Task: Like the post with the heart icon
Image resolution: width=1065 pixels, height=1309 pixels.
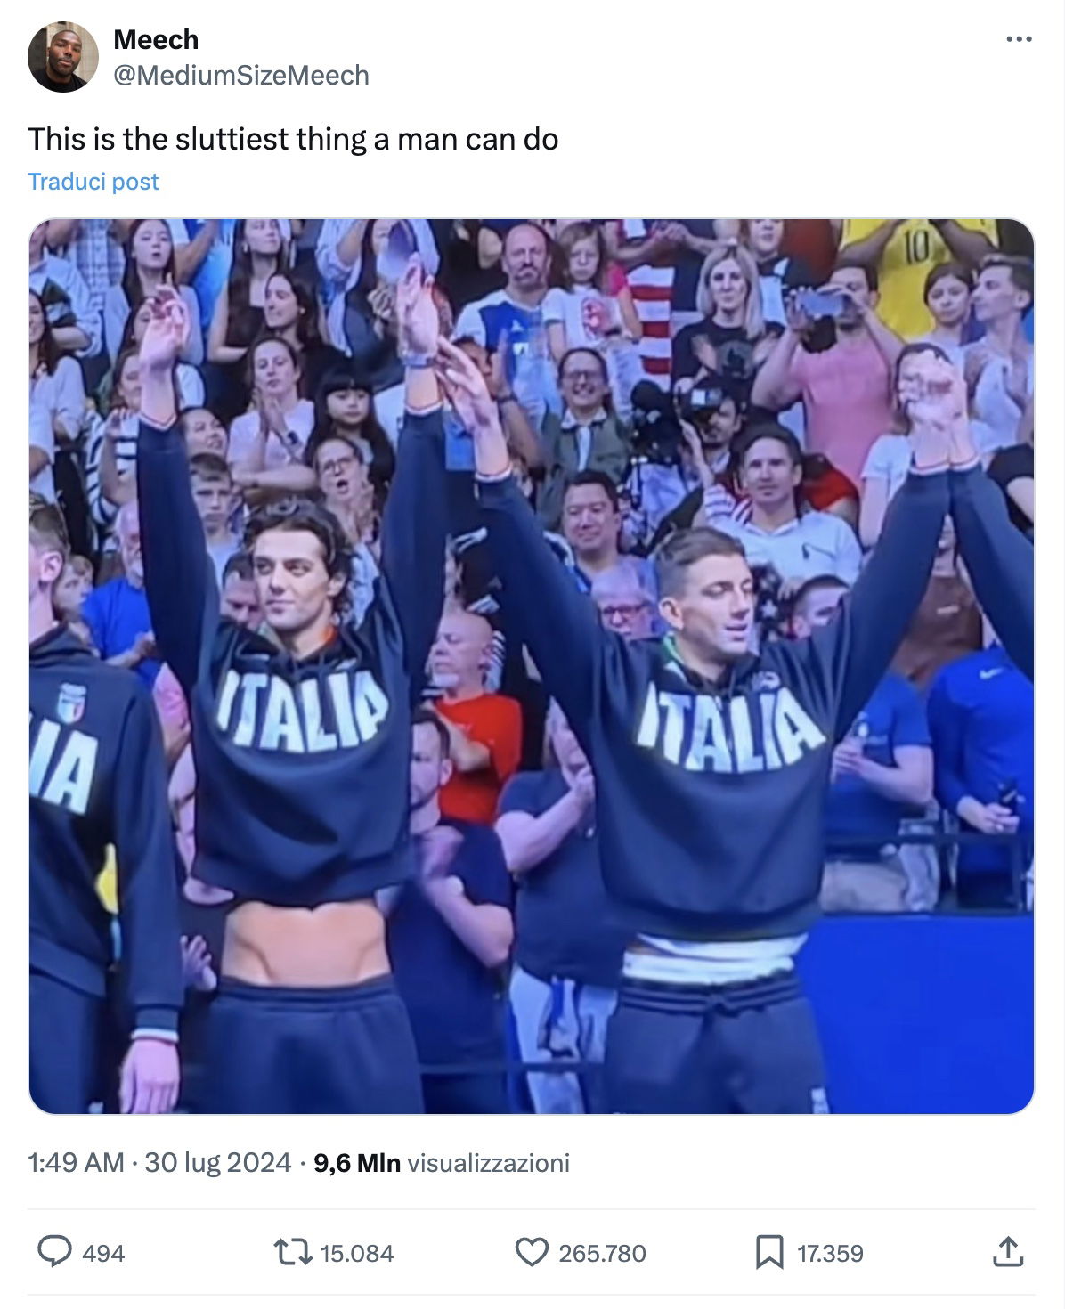Action: 532,1253
